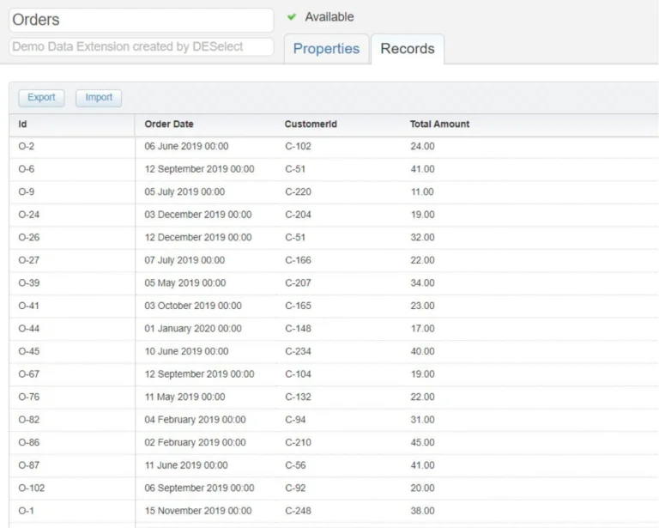
Task: Click the Export button
Action: click(x=41, y=98)
